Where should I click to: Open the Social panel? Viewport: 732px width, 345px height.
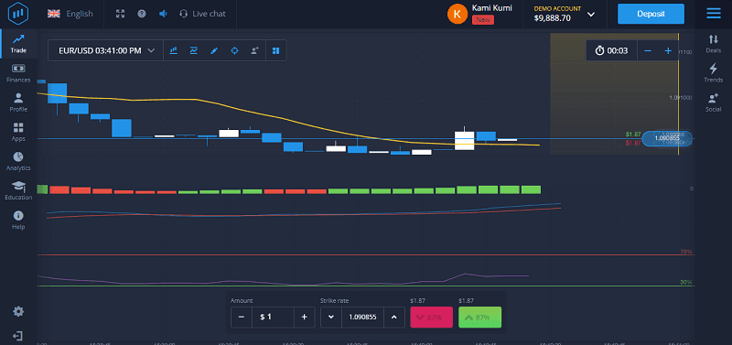(x=714, y=102)
